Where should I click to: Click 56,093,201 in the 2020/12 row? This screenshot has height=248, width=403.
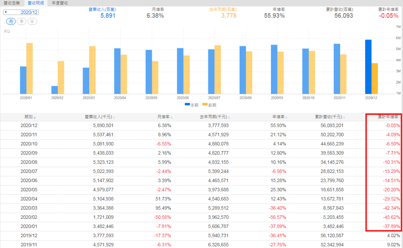click(x=332, y=125)
